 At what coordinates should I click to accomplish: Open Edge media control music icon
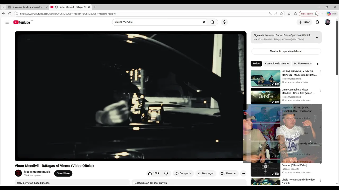289,14
